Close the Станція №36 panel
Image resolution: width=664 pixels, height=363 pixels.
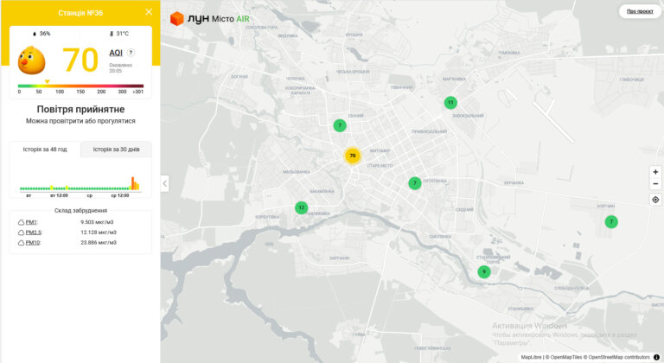[x=149, y=12]
